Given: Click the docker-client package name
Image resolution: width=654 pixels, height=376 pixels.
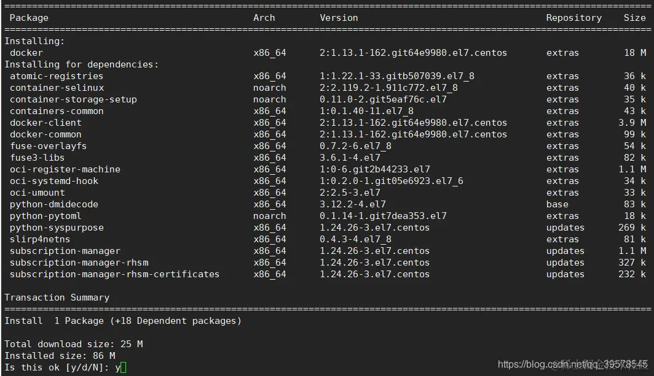Looking at the screenshot, I should pyautogui.click(x=45, y=123).
